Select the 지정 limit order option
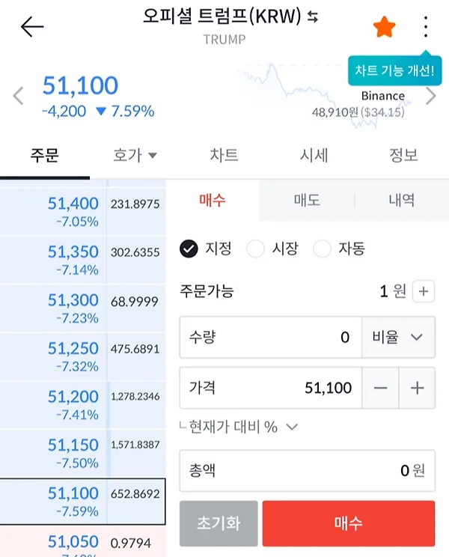The width and height of the screenshot is (449, 557). tap(206, 249)
